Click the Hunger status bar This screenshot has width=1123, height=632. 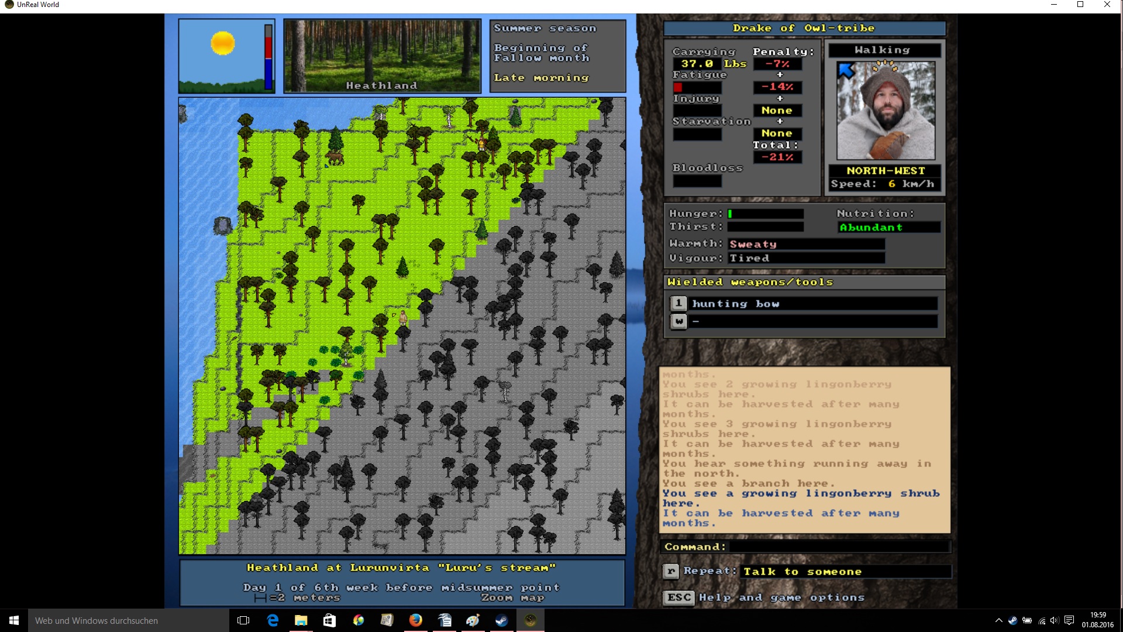click(766, 214)
